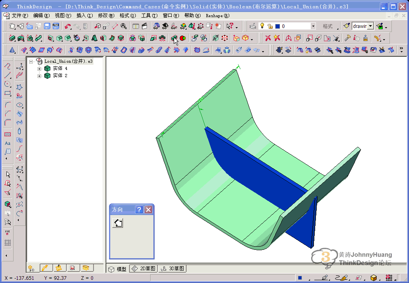Image resolution: width=409 pixels, height=283 pixels.
Task: Click the hammer tool icon
Action: (347, 38)
